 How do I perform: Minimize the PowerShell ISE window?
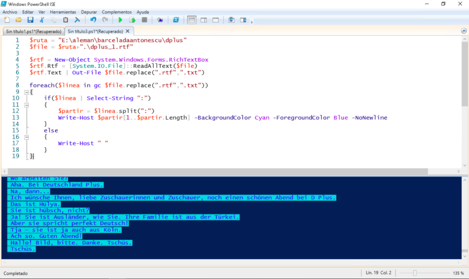pyautogui.click(x=427, y=4)
